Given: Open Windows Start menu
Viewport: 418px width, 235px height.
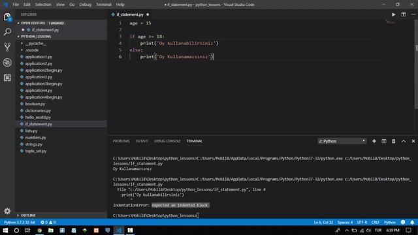Looking at the screenshot, I should 5,230.
